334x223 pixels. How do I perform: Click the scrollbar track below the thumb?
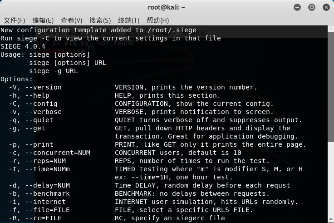pyautogui.click(x=331, y=179)
